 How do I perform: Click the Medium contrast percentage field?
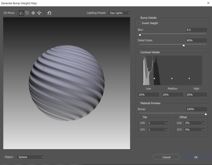point(172,95)
